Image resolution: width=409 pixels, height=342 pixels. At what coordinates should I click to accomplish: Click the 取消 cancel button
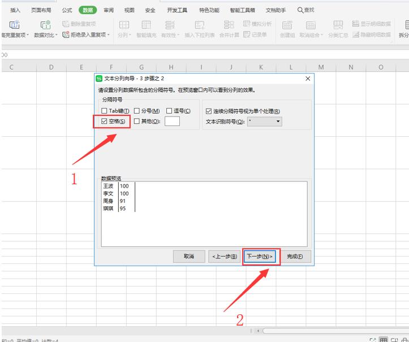coord(189,257)
